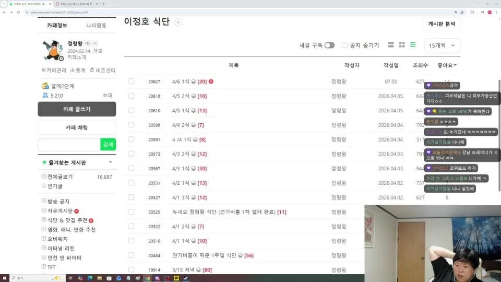Click the 카페 채팅 button
The height and width of the screenshot is (282, 501).
77,127
